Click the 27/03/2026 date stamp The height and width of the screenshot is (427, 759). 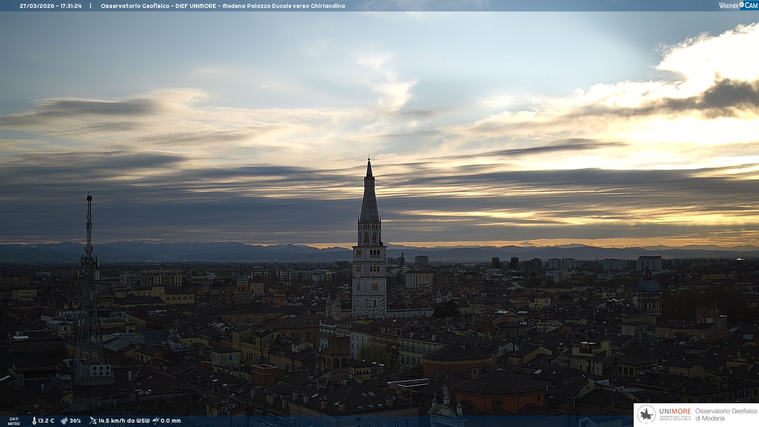pyautogui.click(x=37, y=6)
